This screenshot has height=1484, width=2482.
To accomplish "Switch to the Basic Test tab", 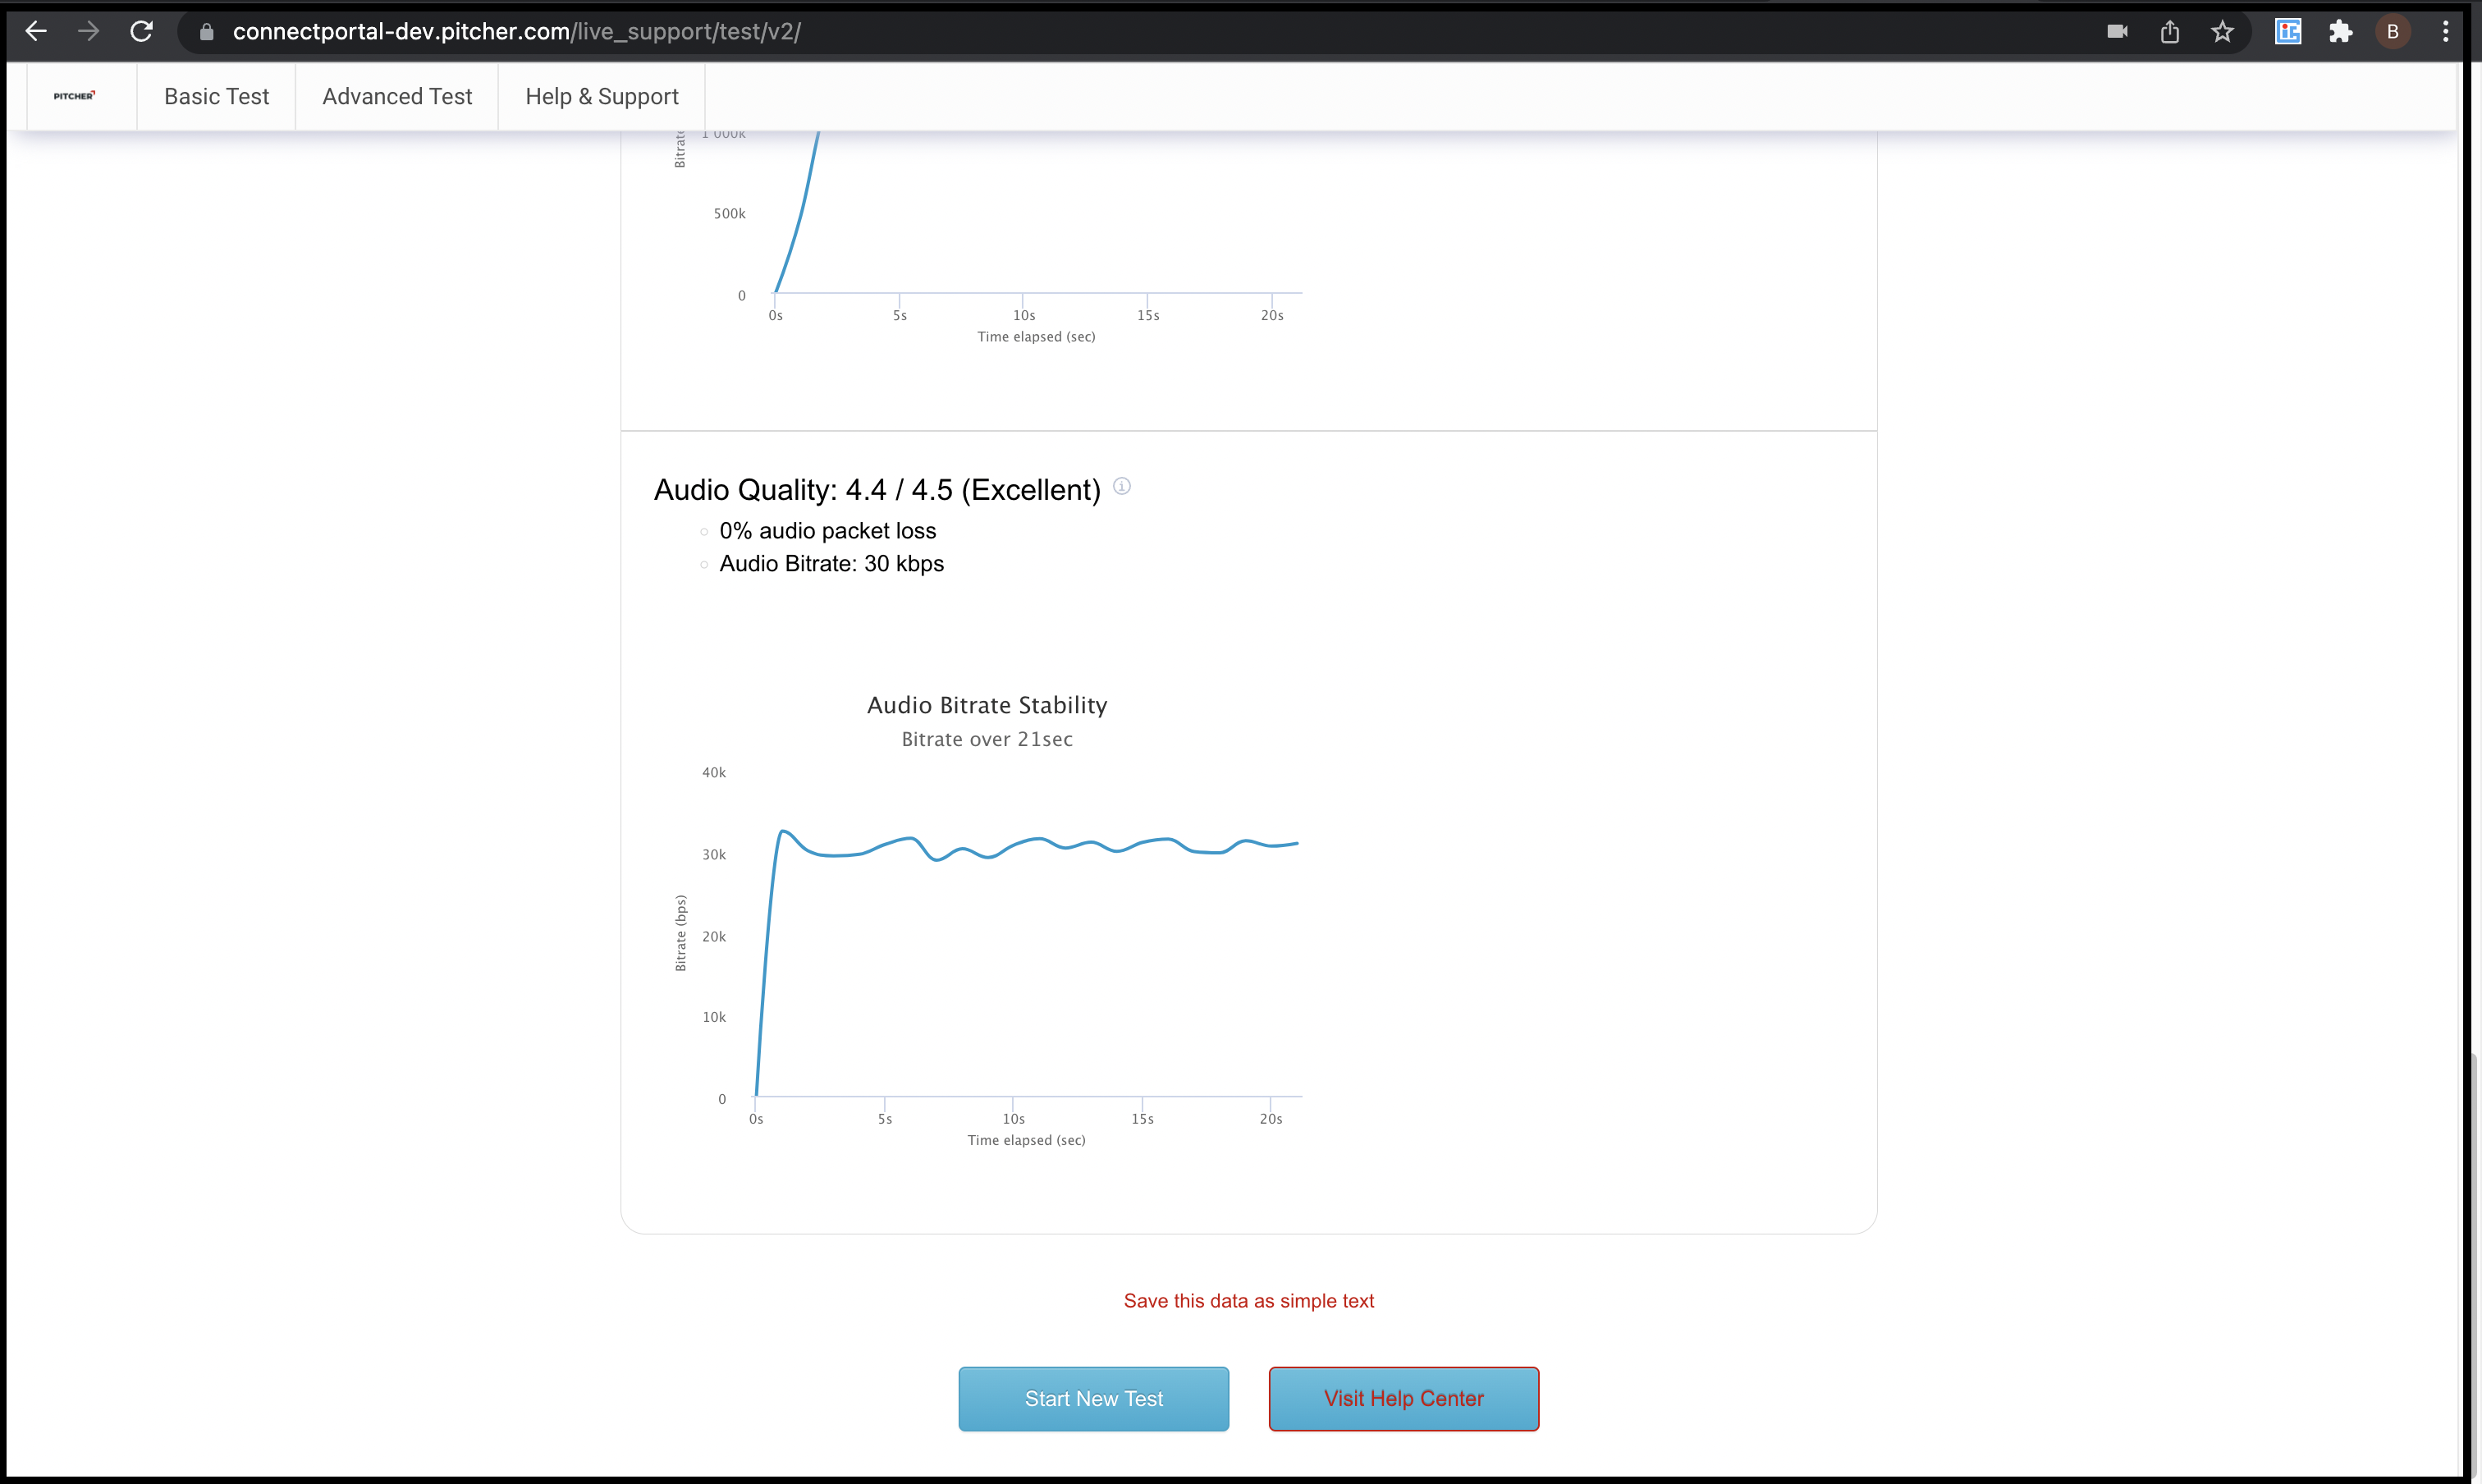I will pos(216,96).
